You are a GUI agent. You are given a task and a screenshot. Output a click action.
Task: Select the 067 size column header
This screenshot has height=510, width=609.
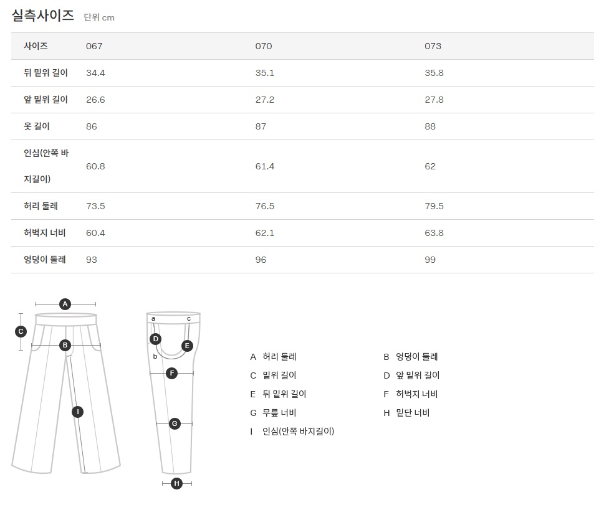(94, 46)
